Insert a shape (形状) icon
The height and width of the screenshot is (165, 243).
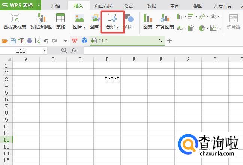pos(129,18)
